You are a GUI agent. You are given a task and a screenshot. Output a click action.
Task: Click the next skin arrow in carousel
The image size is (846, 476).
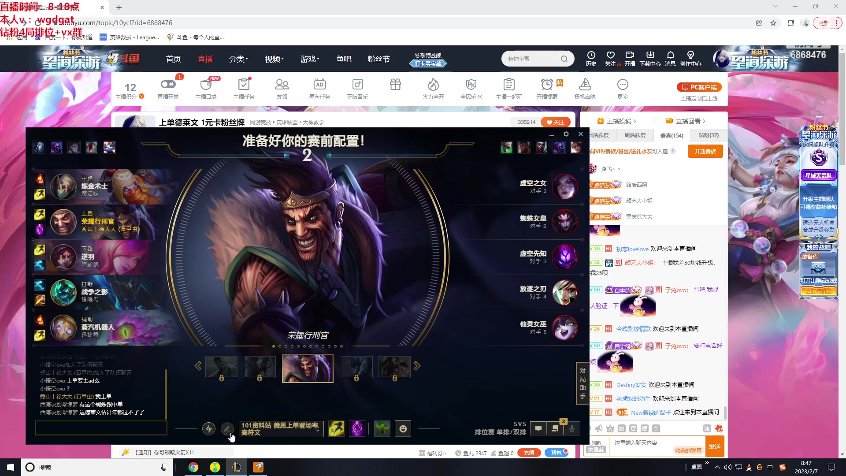417,366
